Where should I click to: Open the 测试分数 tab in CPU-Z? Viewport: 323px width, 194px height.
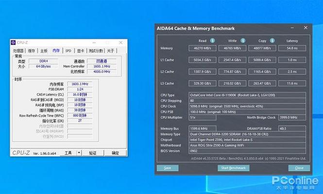click(96, 51)
